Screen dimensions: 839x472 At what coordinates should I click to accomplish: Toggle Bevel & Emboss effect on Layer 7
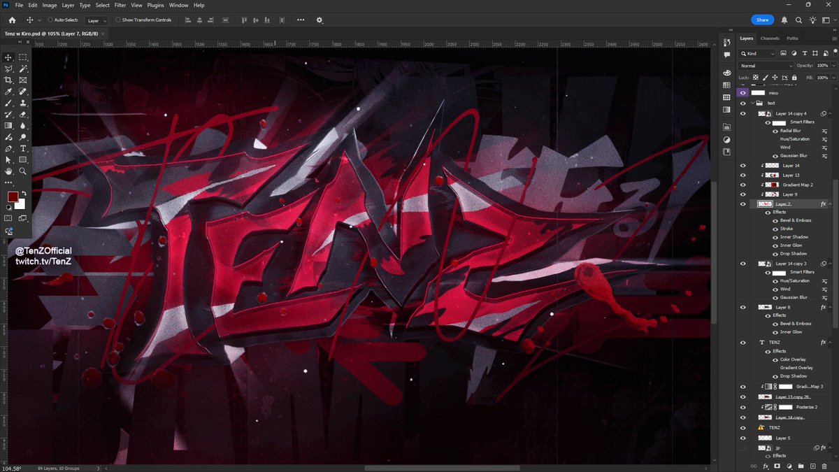[775, 220]
